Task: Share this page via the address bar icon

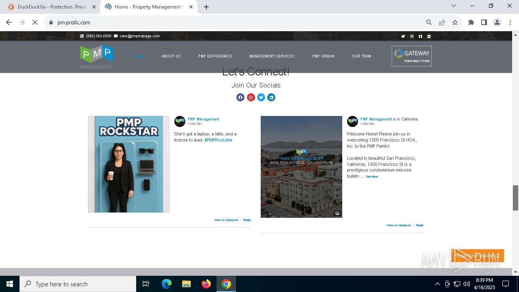Action: 442,22
